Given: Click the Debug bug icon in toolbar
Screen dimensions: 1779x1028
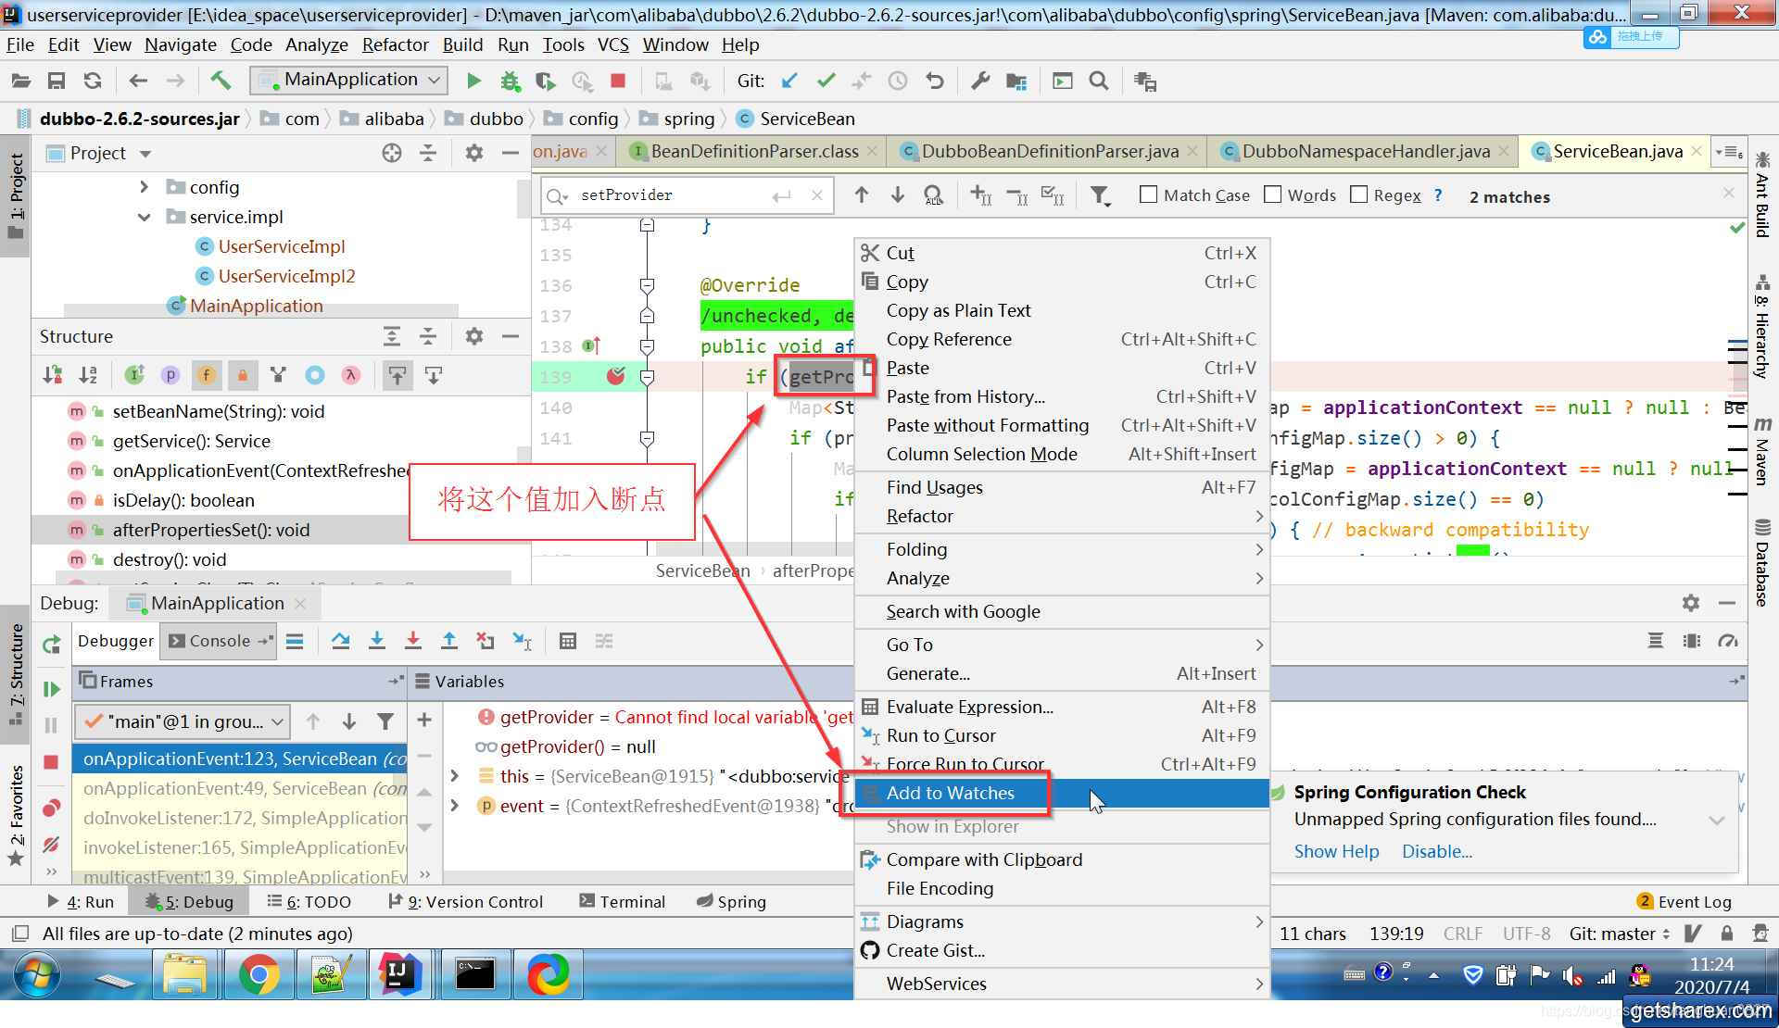Looking at the screenshot, I should tap(510, 81).
